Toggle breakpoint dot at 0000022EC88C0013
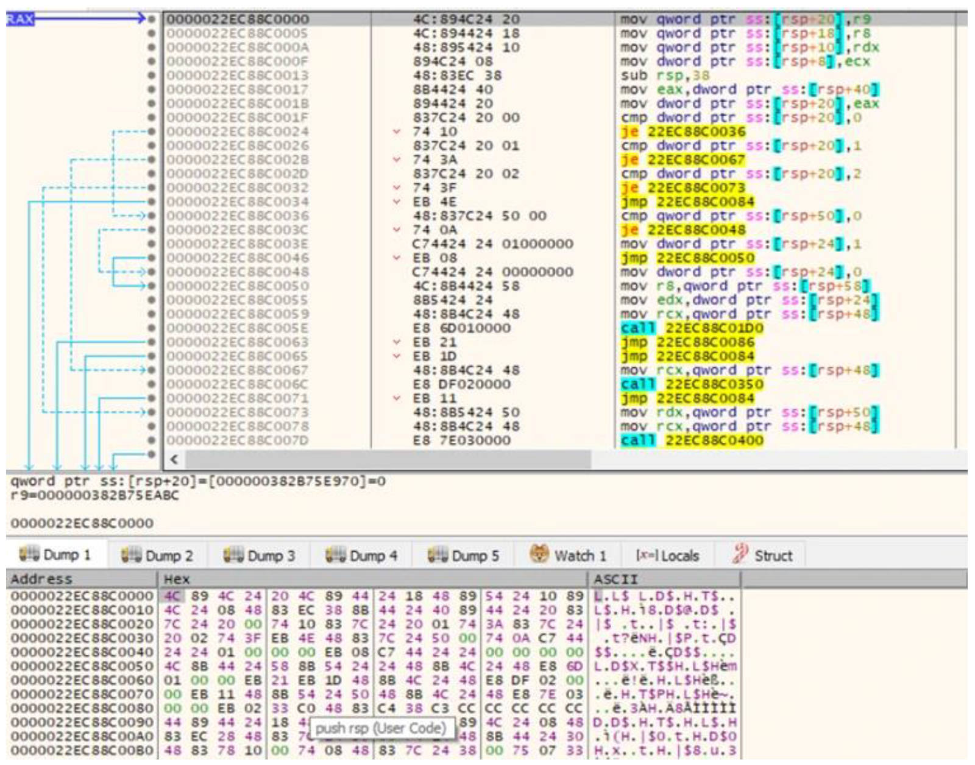Image resolution: width=975 pixels, height=765 pixels. [x=152, y=76]
